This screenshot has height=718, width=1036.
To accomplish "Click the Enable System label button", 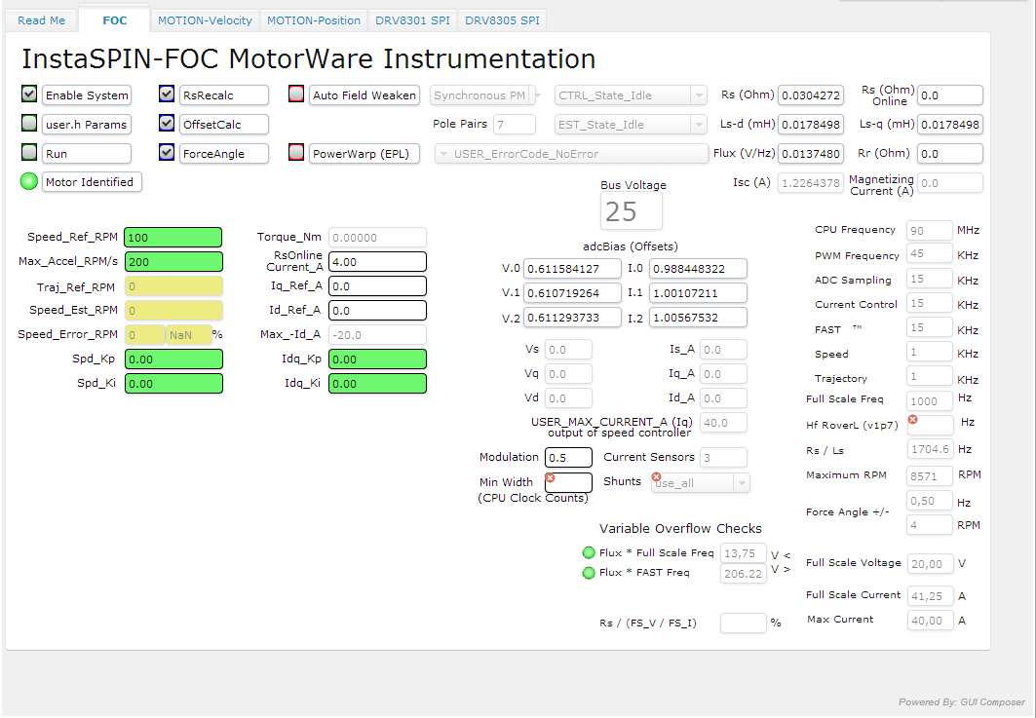I will coord(87,95).
